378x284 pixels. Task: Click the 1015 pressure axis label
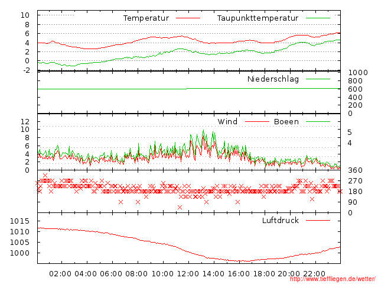[19, 221]
